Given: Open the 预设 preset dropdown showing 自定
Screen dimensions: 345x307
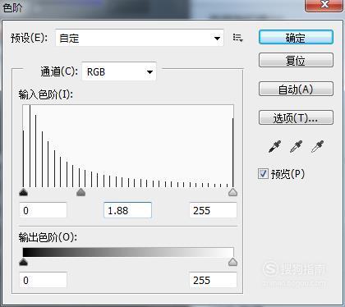Looking at the screenshot, I should point(140,38).
